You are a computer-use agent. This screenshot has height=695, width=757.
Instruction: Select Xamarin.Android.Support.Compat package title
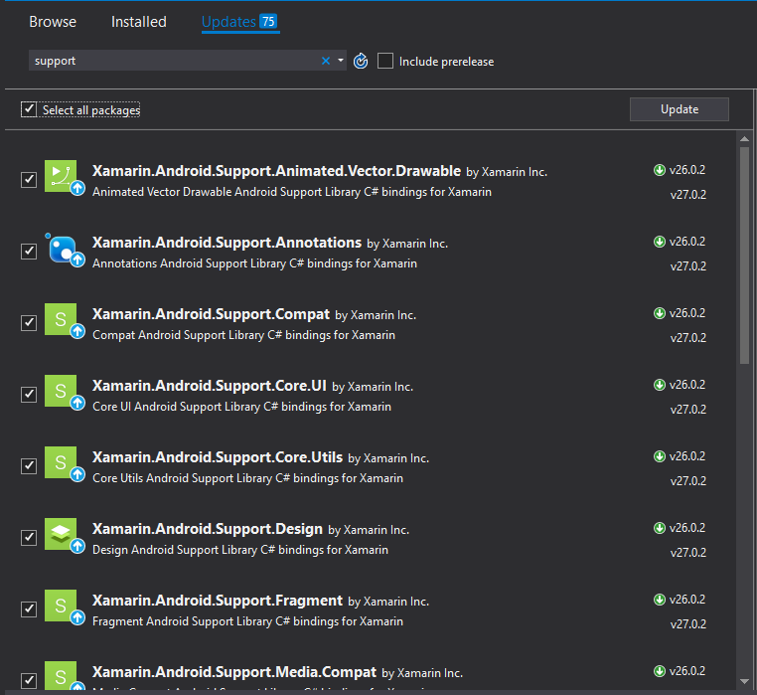211,313
